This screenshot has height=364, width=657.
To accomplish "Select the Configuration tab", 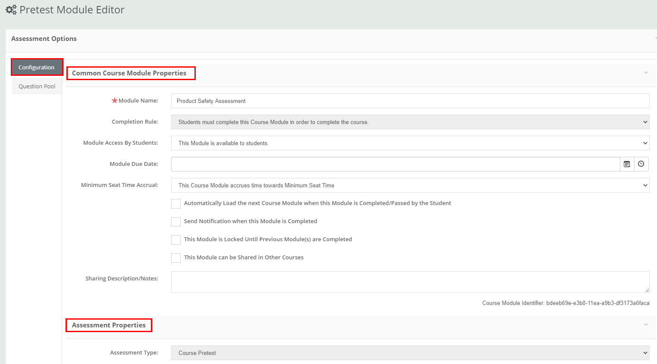I will 37,67.
